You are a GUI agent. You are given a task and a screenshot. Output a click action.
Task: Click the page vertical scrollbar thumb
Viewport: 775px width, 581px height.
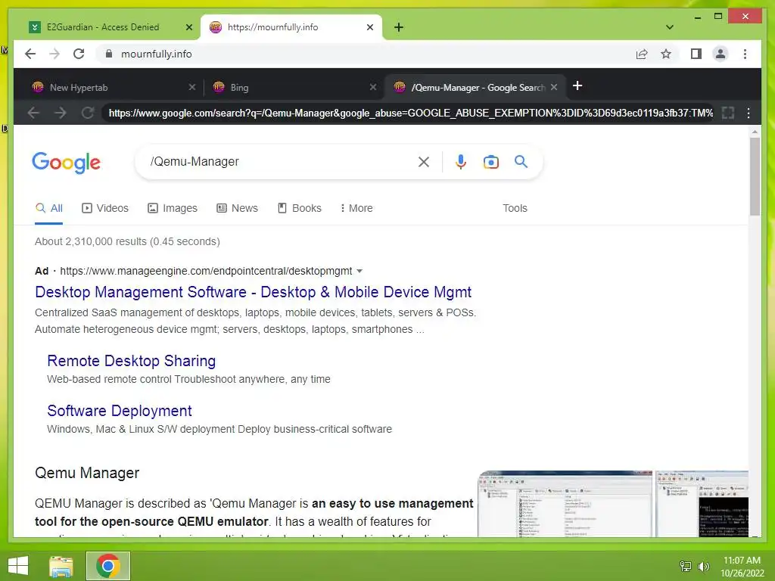[x=755, y=176]
